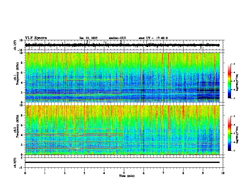Click the "Time (min)" axis title
The height and width of the screenshot is (194, 251).
127,176
